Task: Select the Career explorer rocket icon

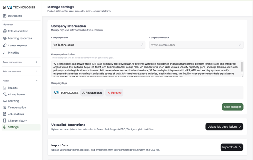Action: click(x=5, y=46)
